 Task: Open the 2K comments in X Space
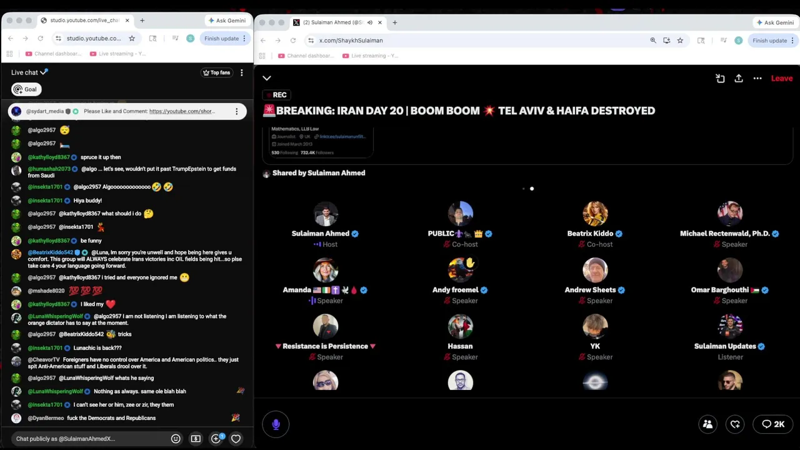773,424
